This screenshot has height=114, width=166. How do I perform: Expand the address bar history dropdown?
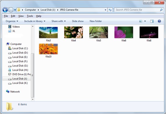(105, 10)
